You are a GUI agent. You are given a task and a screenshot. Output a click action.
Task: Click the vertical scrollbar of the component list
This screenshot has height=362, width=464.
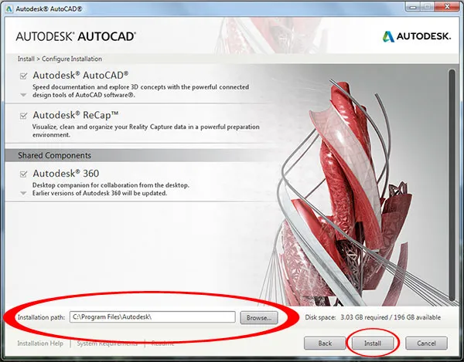pyautogui.click(x=452, y=184)
